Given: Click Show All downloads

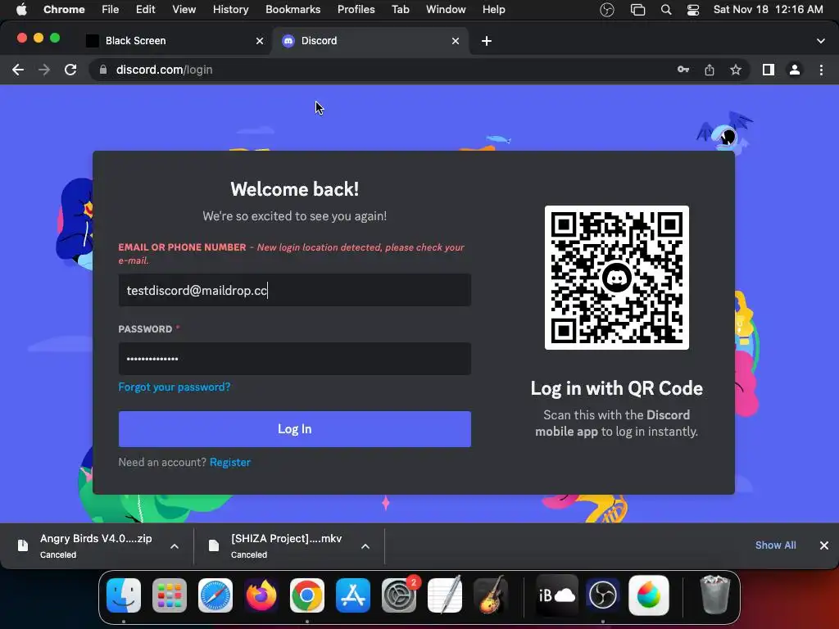Looking at the screenshot, I should pyautogui.click(x=775, y=545).
